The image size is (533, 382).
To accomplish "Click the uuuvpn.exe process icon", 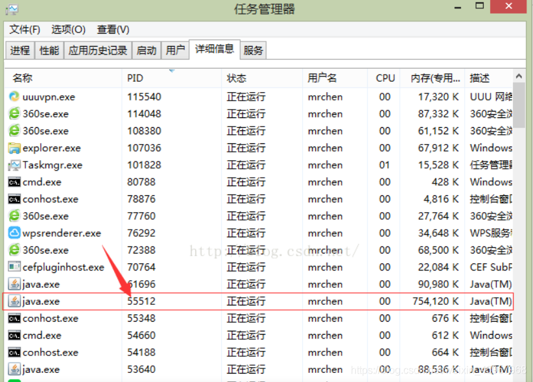I will pos(14,97).
